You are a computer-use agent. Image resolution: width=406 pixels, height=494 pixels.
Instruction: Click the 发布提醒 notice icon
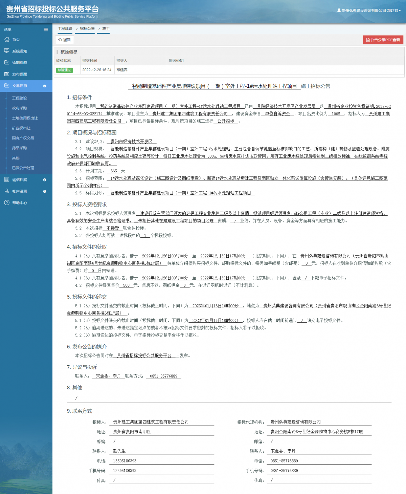(x=7, y=74)
